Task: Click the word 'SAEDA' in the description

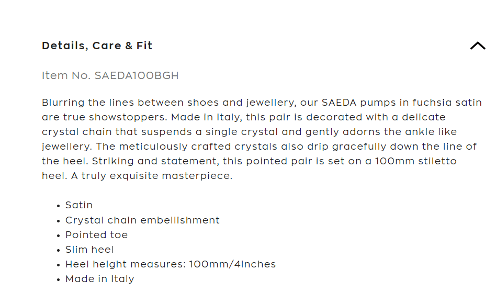Action: (x=339, y=103)
